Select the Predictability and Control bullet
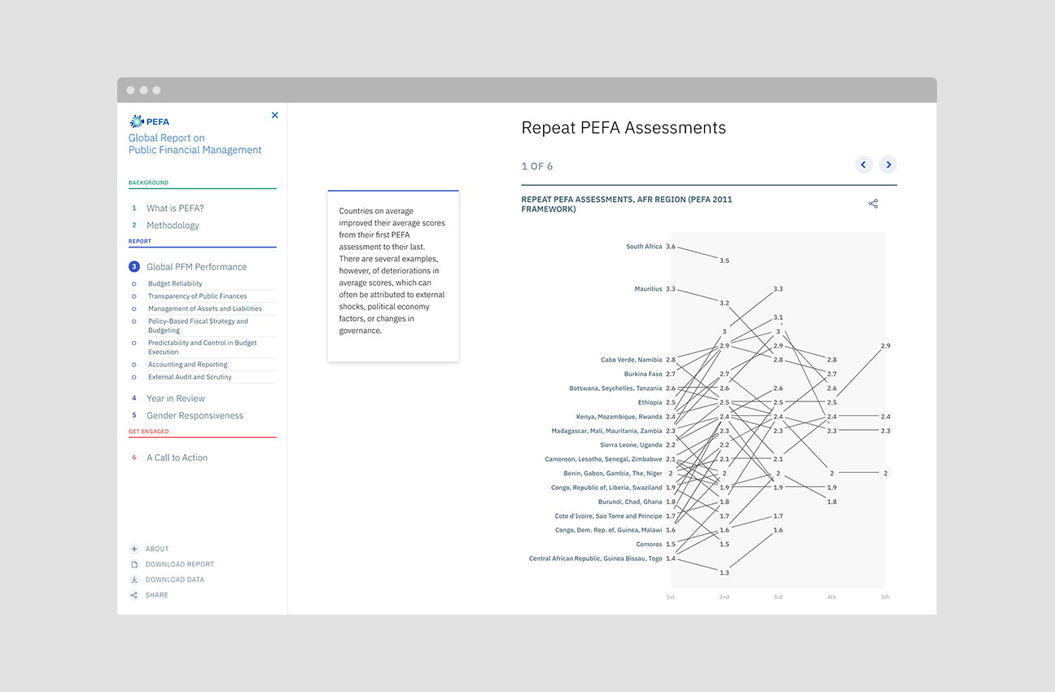The width and height of the screenshot is (1055, 692). coord(134,343)
